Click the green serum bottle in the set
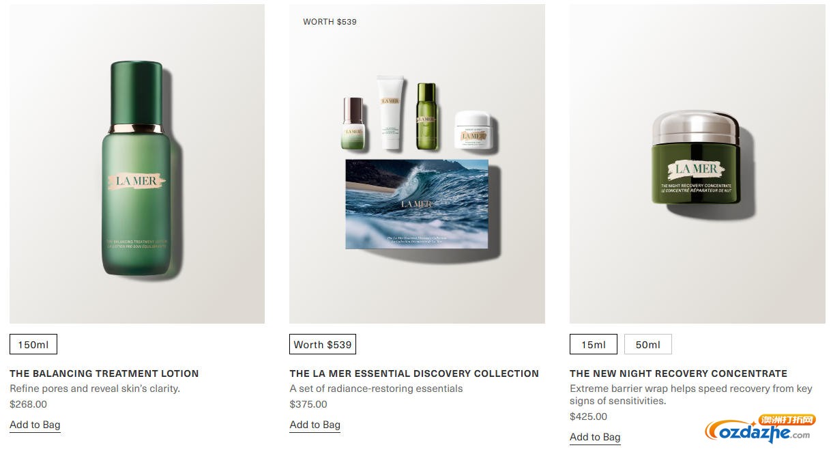The height and width of the screenshot is (452, 831). coord(426,116)
